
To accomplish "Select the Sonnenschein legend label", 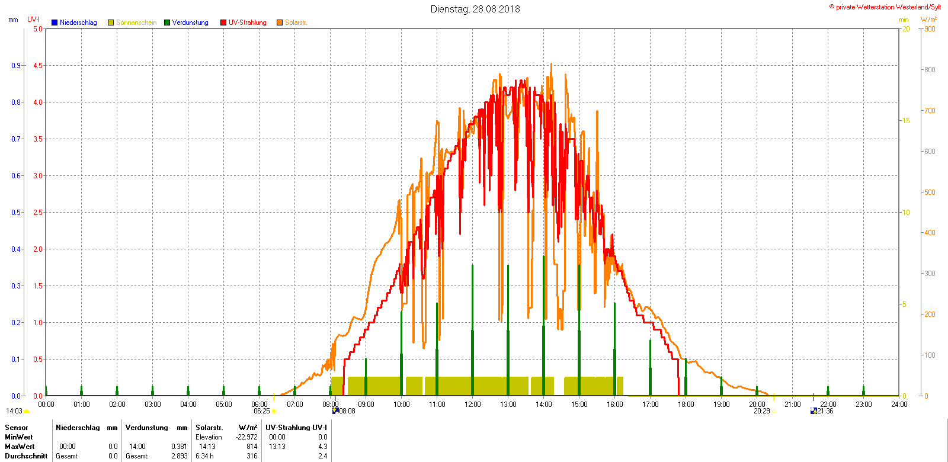I will click(x=136, y=23).
